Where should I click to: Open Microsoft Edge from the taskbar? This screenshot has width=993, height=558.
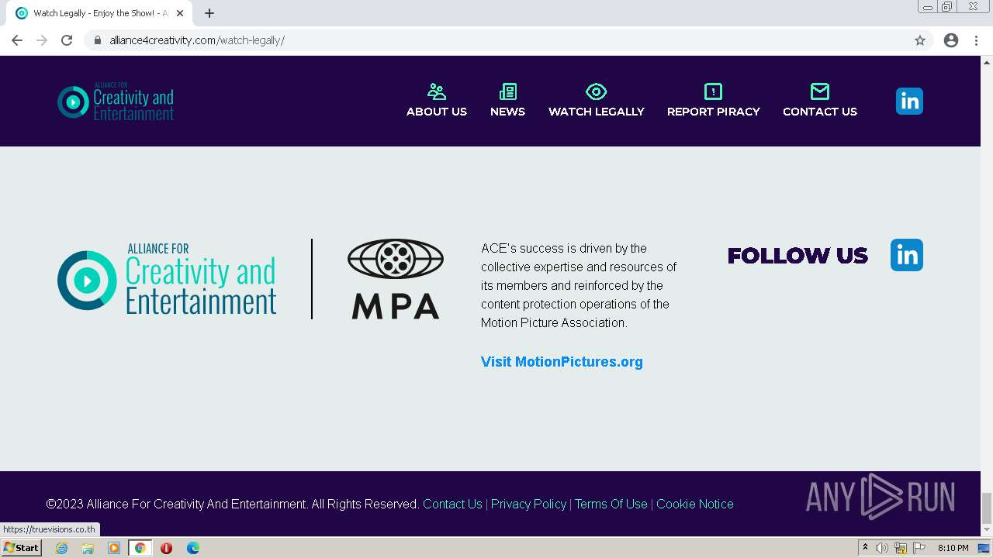click(x=193, y=548)
